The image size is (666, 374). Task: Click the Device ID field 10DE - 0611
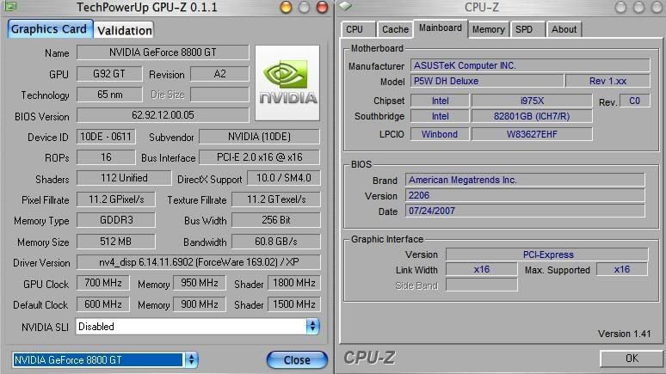[106, 137]
